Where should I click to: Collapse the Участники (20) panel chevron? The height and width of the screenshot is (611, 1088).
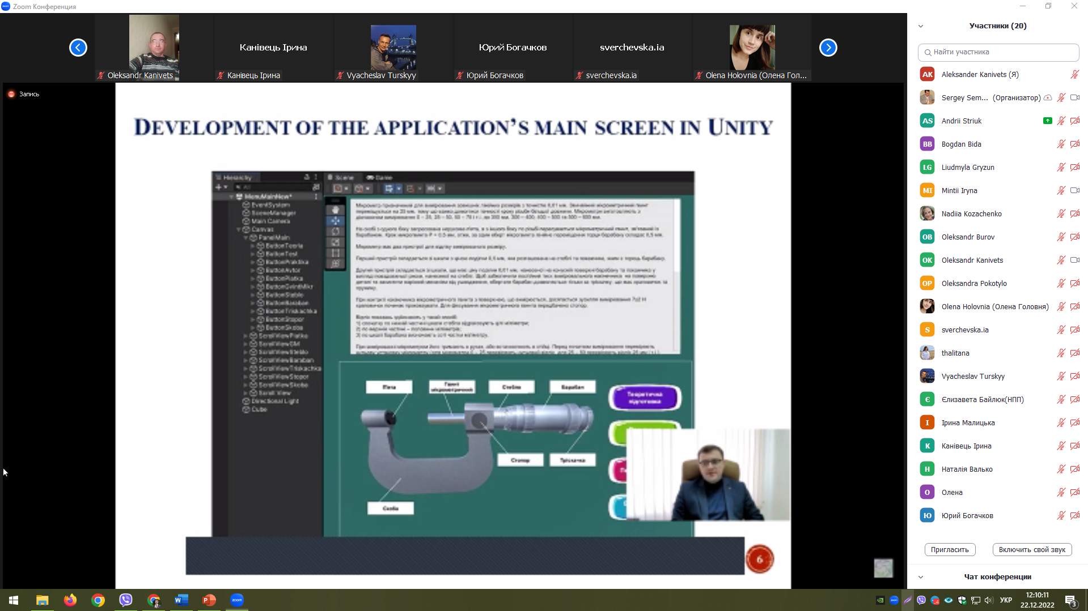point(921,26)
